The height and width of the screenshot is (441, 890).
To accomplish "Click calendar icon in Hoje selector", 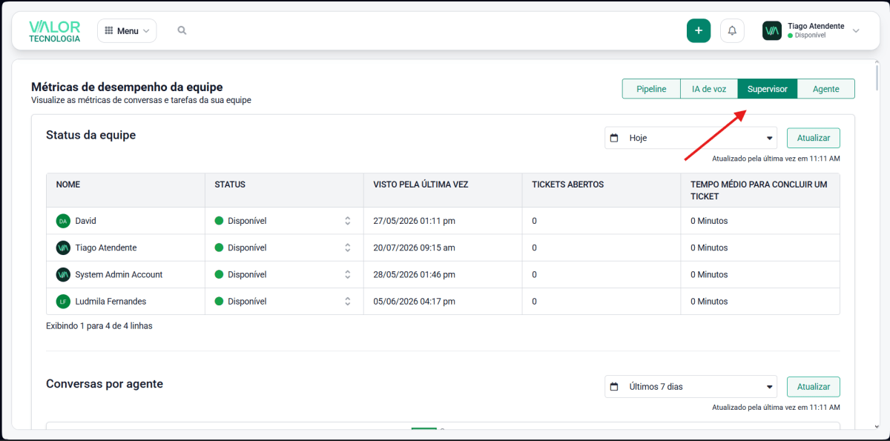I will 614,138.
